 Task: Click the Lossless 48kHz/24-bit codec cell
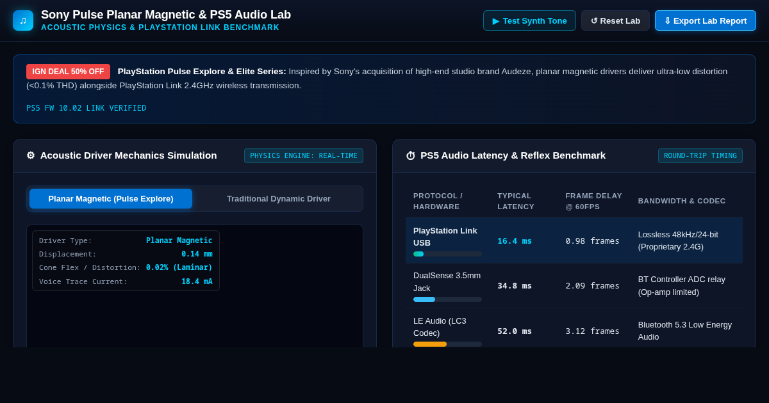(678, 241)
